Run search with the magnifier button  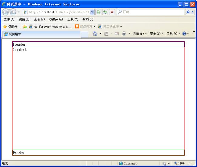(x=188, y=12)
